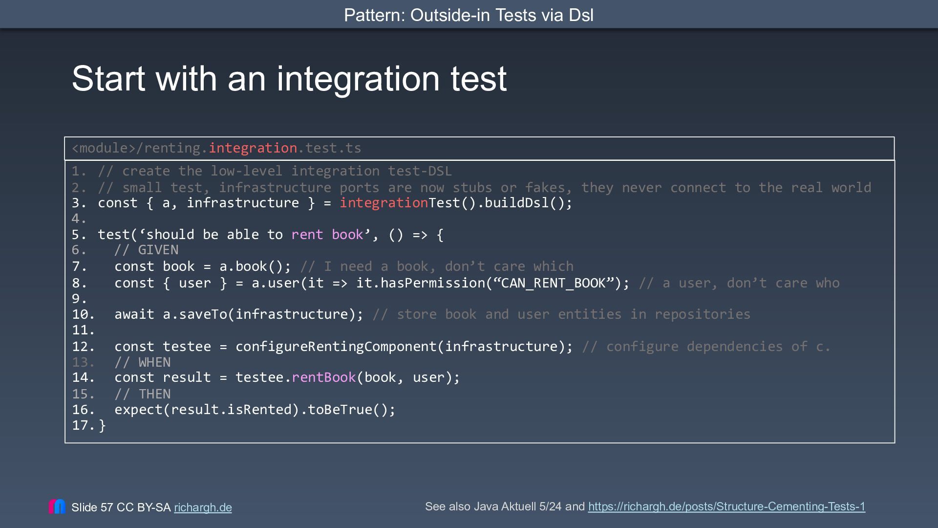Open the richargh.de link
Viewport: 938px width, 528px height.
click(x=203, y=507)
